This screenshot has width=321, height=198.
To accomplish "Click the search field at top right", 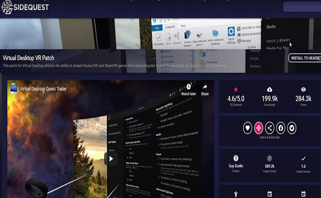I will tap(301, 6).
